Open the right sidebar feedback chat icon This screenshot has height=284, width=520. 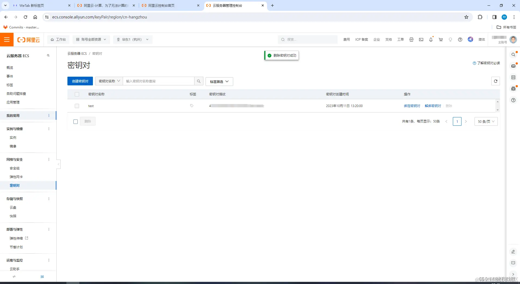(513, 263)
